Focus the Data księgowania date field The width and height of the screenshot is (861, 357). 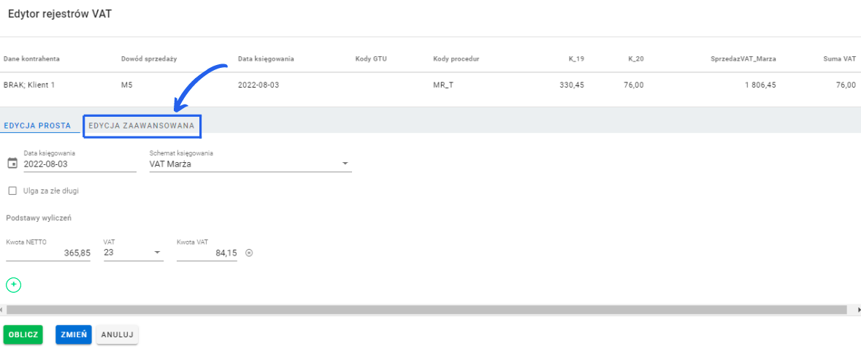79,164
